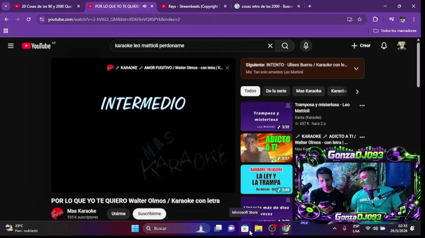Image resolution: width=425 pixels, height=238 pixels.
Task: Open the Kanta (Karaoke) channel link
Action: [308, 117]
